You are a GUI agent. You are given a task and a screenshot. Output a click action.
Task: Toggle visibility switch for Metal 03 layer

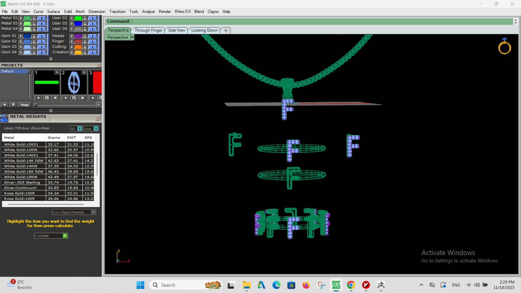click(42, 23)
